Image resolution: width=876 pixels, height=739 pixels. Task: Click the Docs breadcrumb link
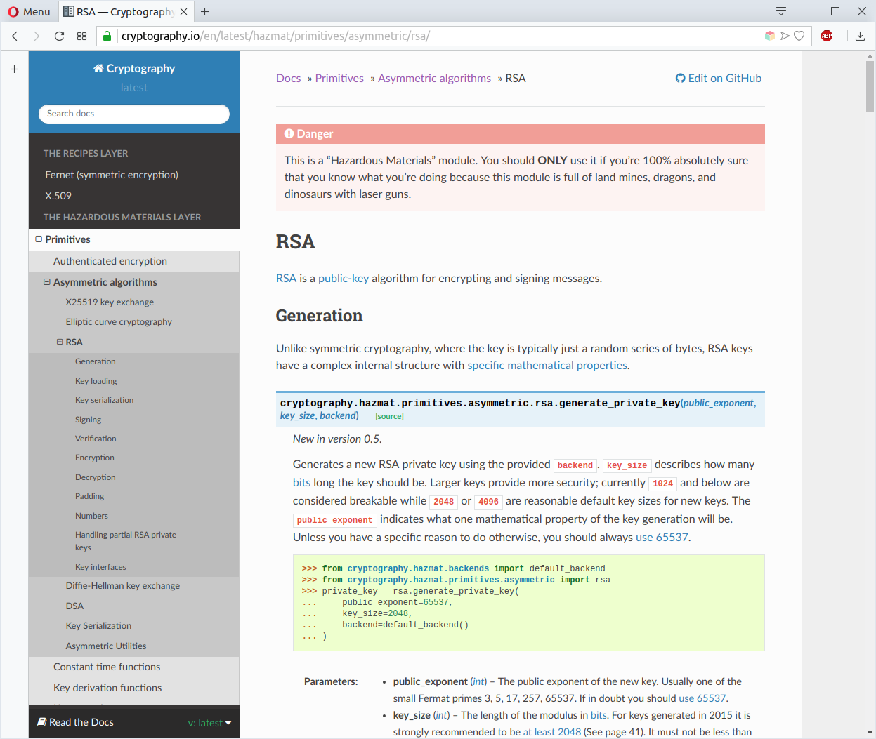289,79
